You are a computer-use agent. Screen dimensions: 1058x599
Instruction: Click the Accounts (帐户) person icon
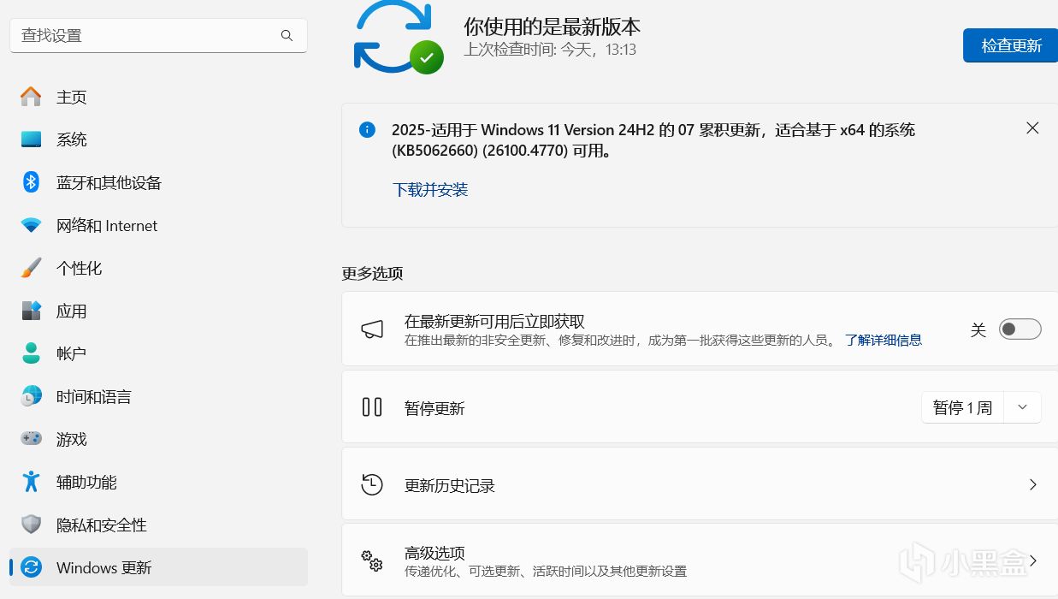coord(31,353)
